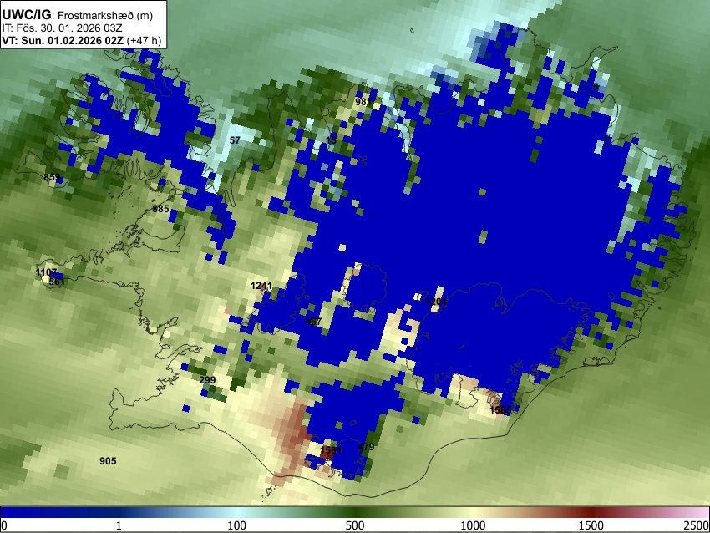Click the map value 1585
710x533 pixels.
point(500,410)
